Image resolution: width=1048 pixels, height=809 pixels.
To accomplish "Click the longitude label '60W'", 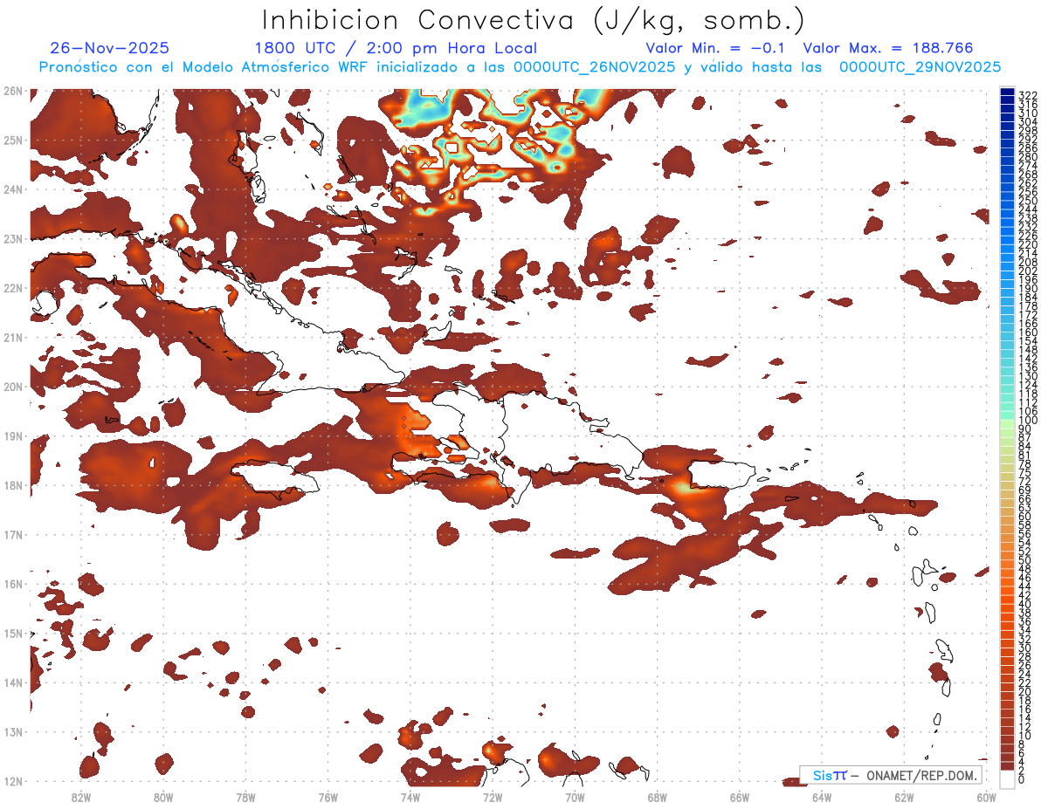I will 987,797.
